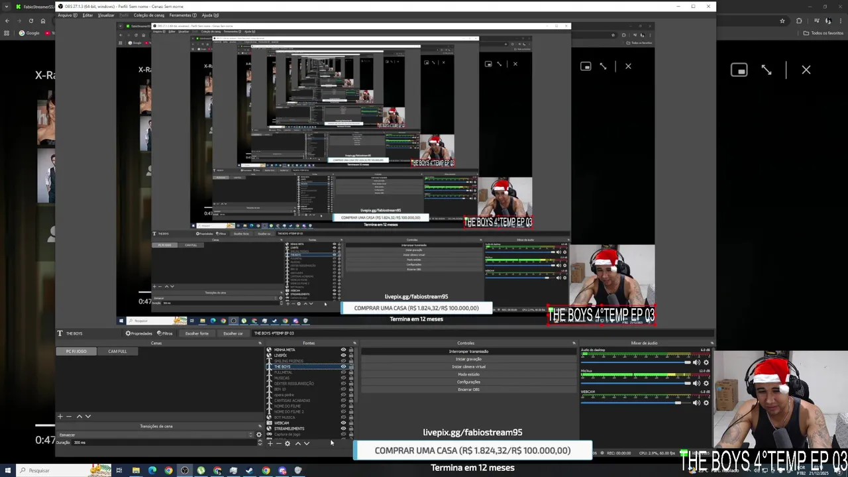Undock the Controles panel icon
Image resolution: width=848 pixels, height=477 pixels.
[574, 343]
